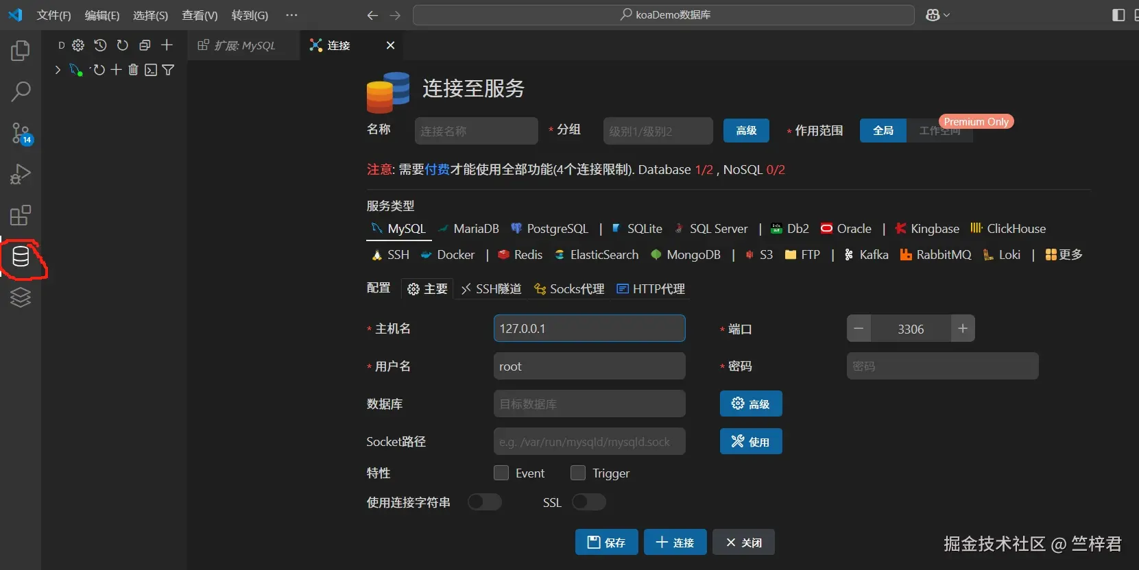The width and height of the screenshot is (1139, 570).
Task: Click the koaDemo数据库 command search box
Action: pyautogui.click(x=664, y=15)
